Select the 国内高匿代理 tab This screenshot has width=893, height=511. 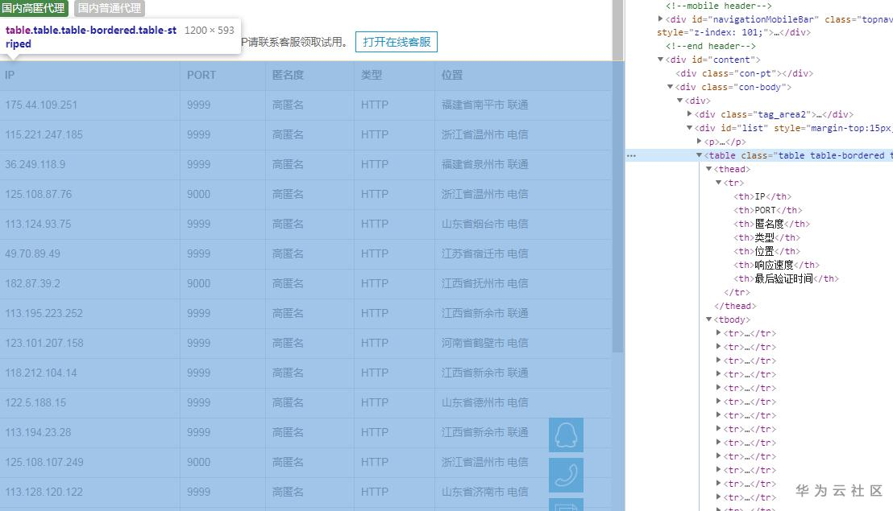[x=34, y=9]
